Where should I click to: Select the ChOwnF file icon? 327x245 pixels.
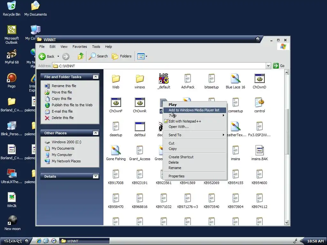116,102
